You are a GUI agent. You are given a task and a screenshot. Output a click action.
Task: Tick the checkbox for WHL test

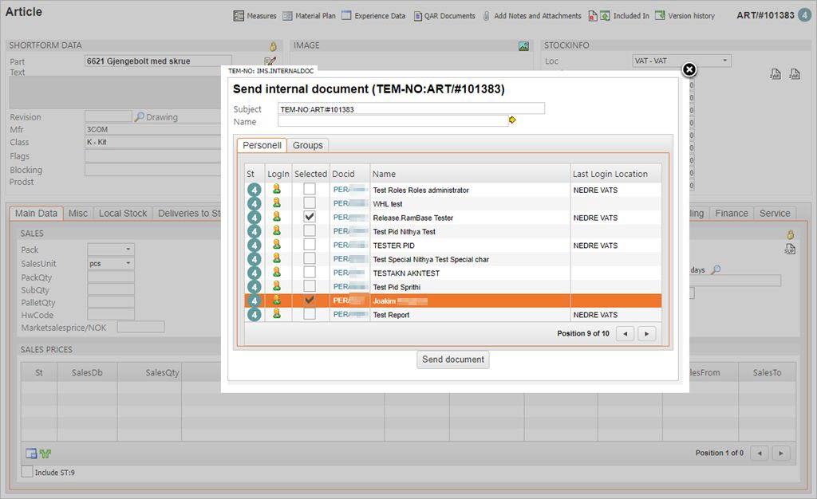[310, 203]
